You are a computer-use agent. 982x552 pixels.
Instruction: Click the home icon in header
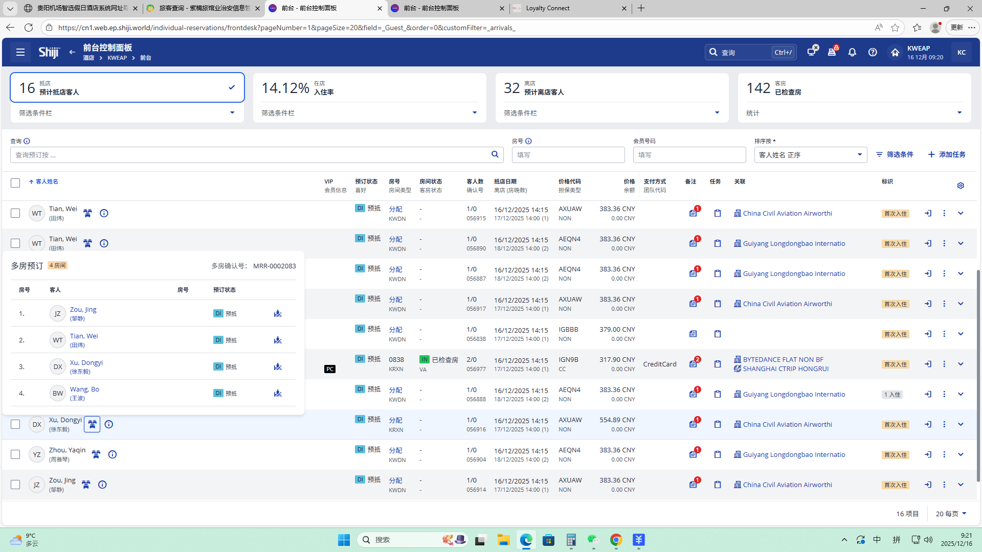tap(895, 52)
